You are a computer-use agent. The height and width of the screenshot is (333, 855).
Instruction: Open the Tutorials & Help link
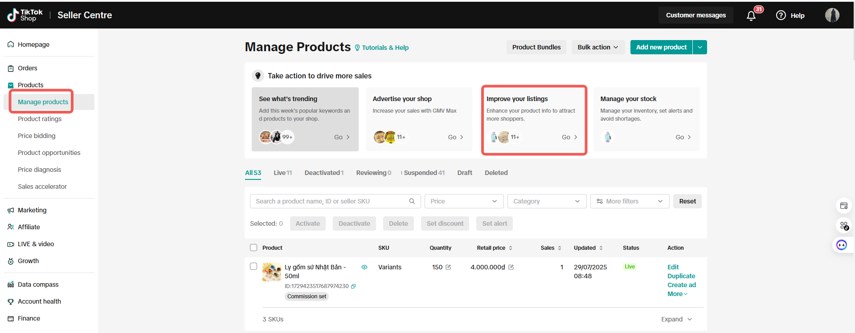(x=385, y=48)
